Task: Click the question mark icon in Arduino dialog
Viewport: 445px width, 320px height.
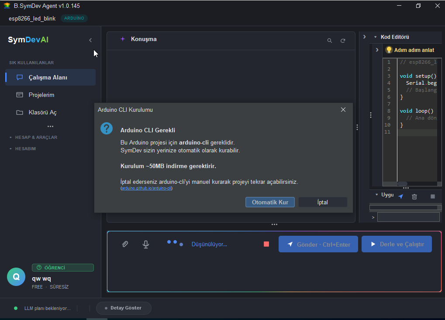Action: [107, 129]
